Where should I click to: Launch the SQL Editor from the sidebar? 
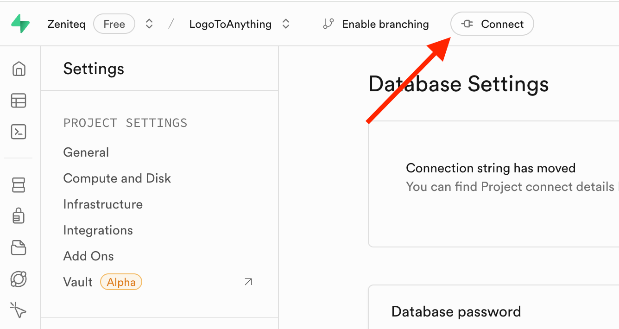(x=18, y=132)
